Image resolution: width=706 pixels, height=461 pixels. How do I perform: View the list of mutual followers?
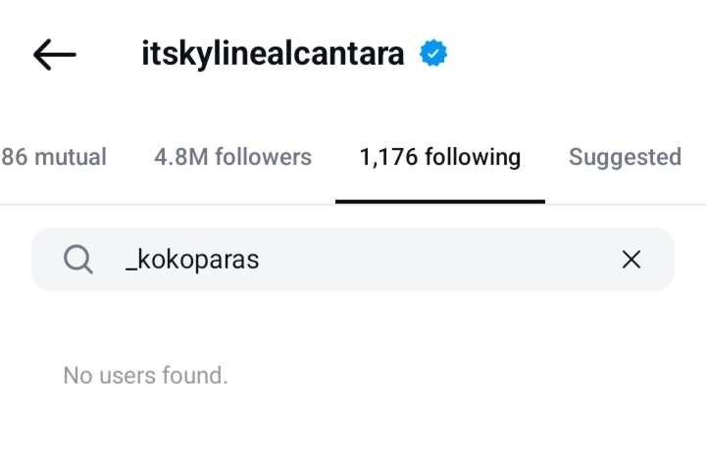[x=54, y=157]
